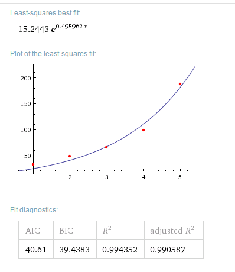Viewport: 235px width, 272px height.
Task: Click the 'Plot of the least-squares fit:' heading
Action: point(53,54)
